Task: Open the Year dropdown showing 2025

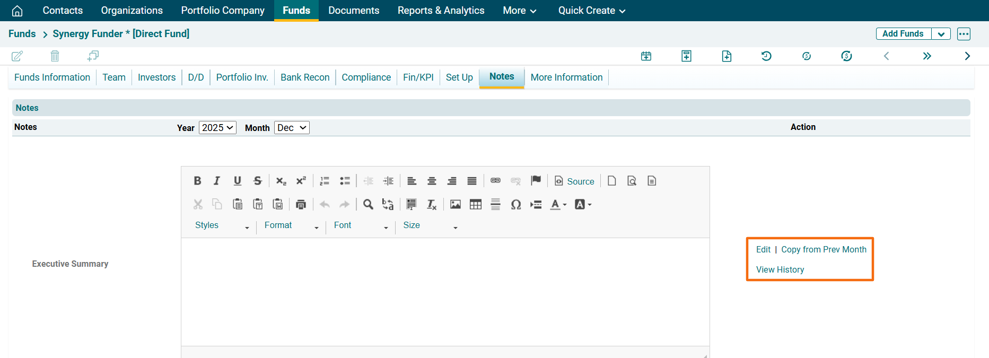Action: point(217,128)
